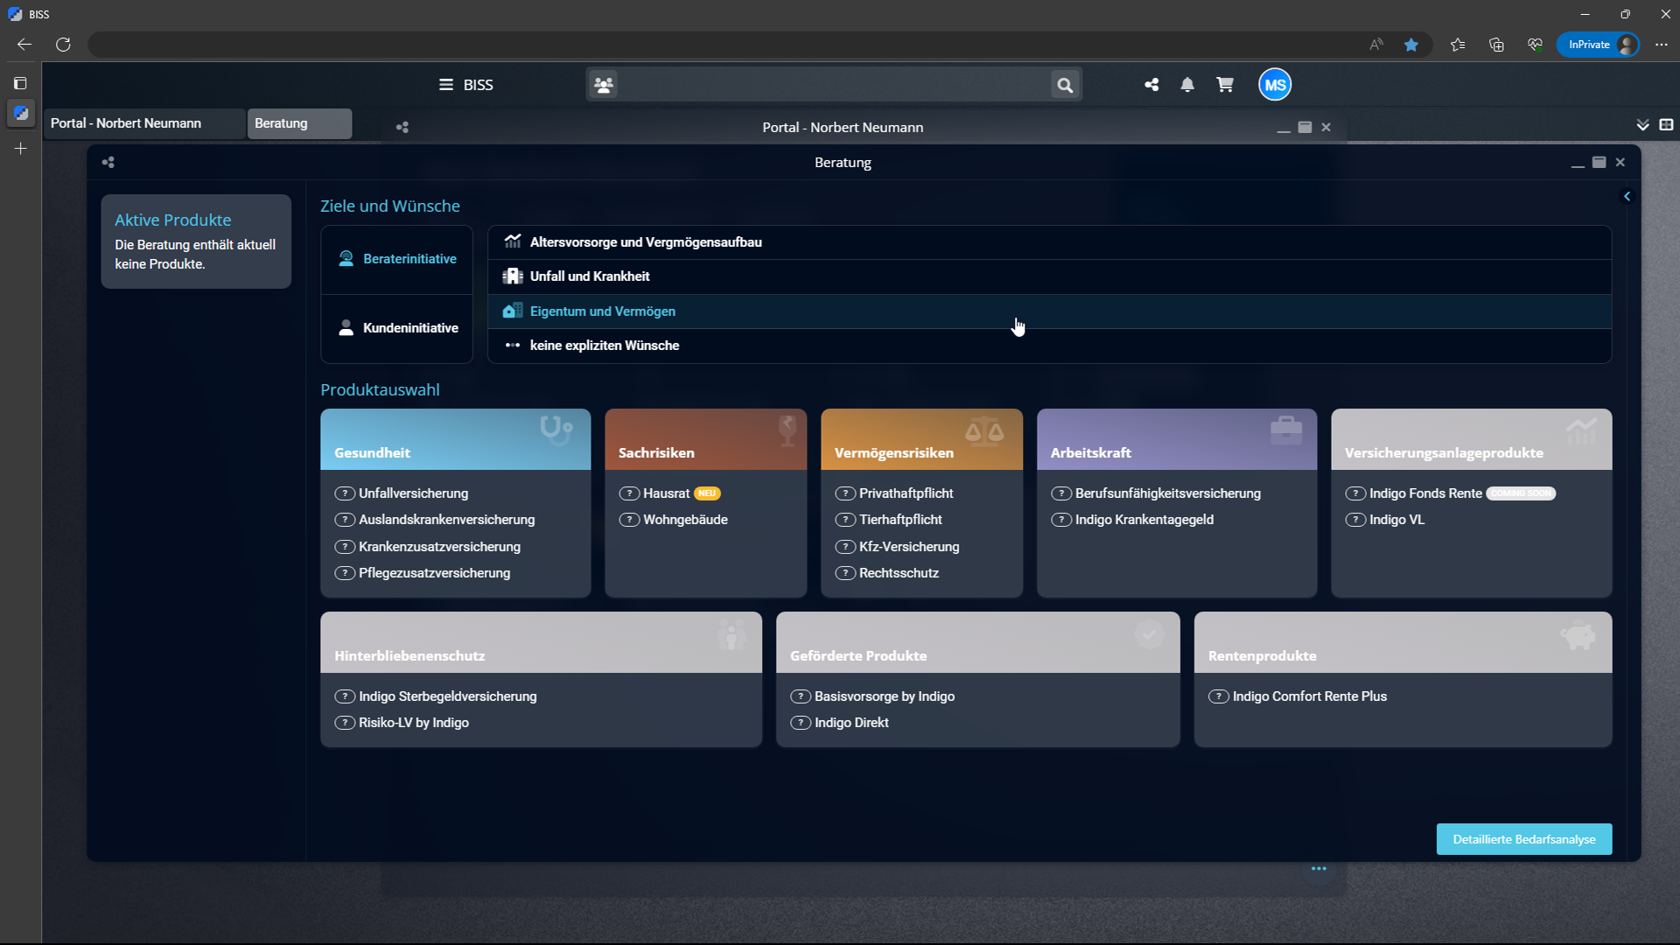Select the Kundeninitiative option
1680x945 pixels.
click(x=397, y=328)
